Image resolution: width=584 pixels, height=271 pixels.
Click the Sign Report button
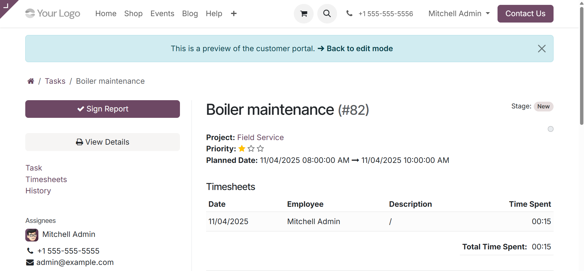click(x=103, y=109)
